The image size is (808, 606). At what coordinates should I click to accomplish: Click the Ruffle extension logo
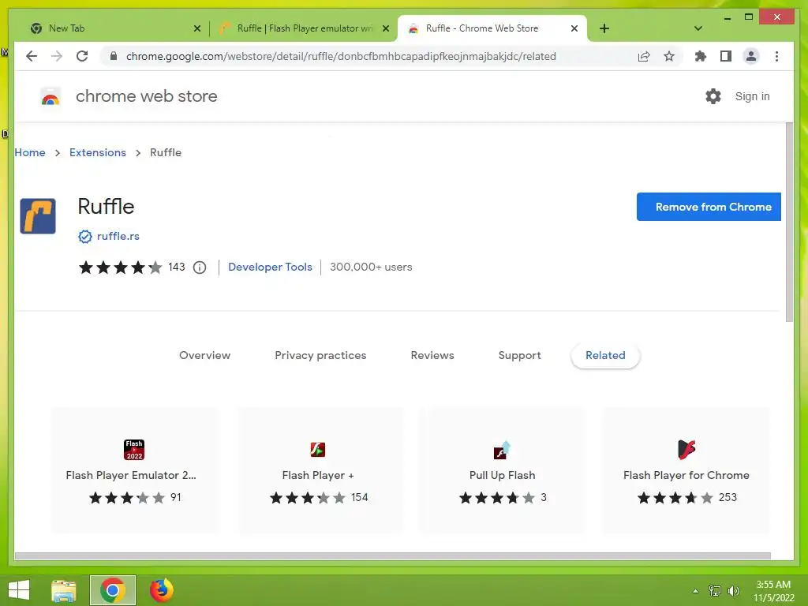pyautogui.click(x=38, y=216)
